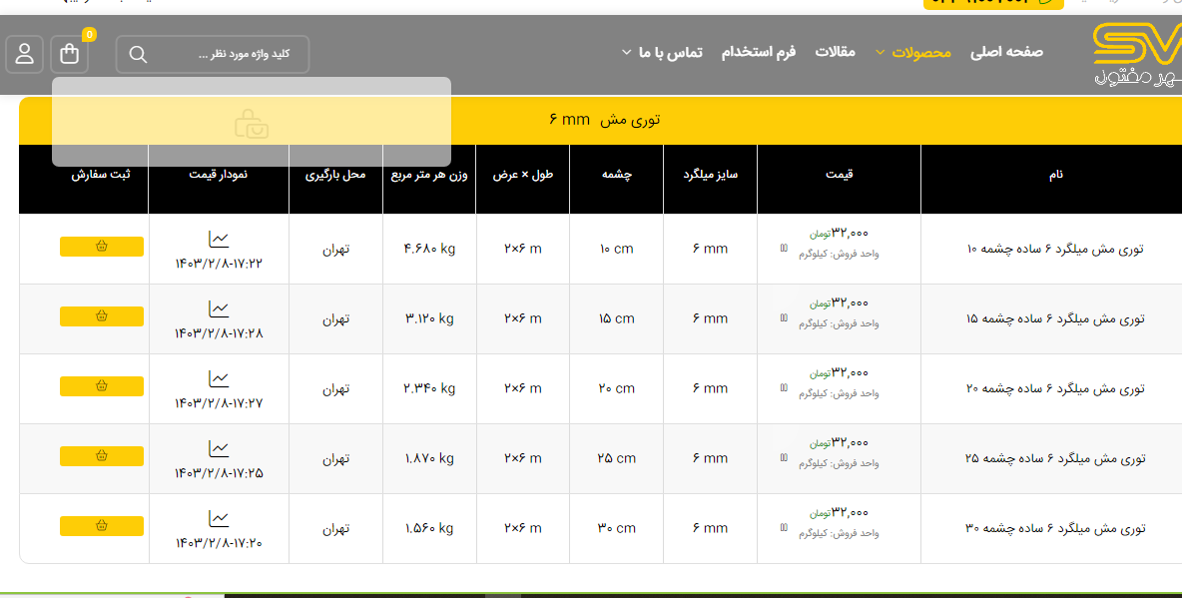The width and height of the screenshot is (1182, 598).
Task: Click the search magnifier icon
Action: (x=139, y=54)
